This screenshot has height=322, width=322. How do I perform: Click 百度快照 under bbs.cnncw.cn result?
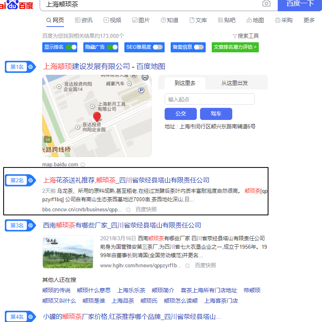[x=146, y=209]
